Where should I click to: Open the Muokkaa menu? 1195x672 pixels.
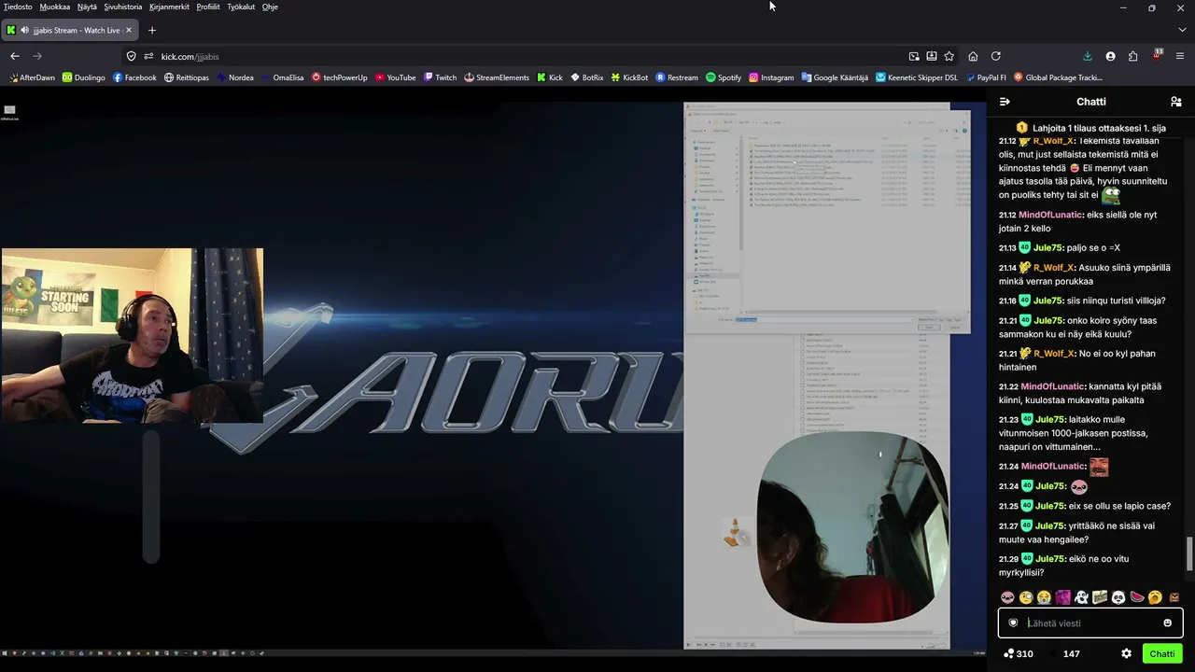point(55,7)
